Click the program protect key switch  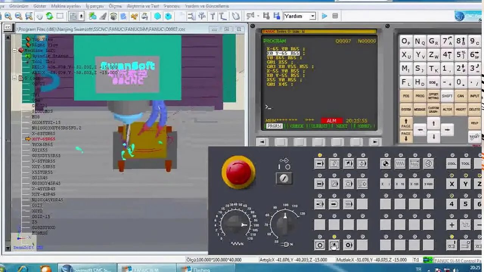pos(284,178)
